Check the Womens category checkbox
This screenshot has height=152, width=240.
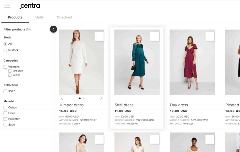[5, 67]
